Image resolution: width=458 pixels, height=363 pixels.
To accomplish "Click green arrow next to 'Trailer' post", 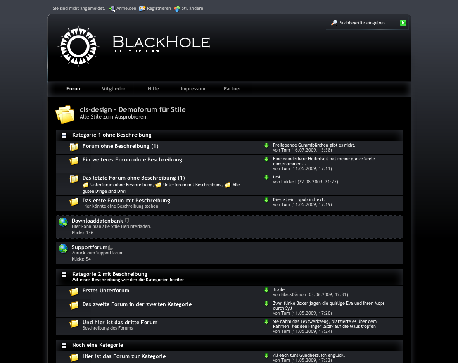I will [266, 290].
